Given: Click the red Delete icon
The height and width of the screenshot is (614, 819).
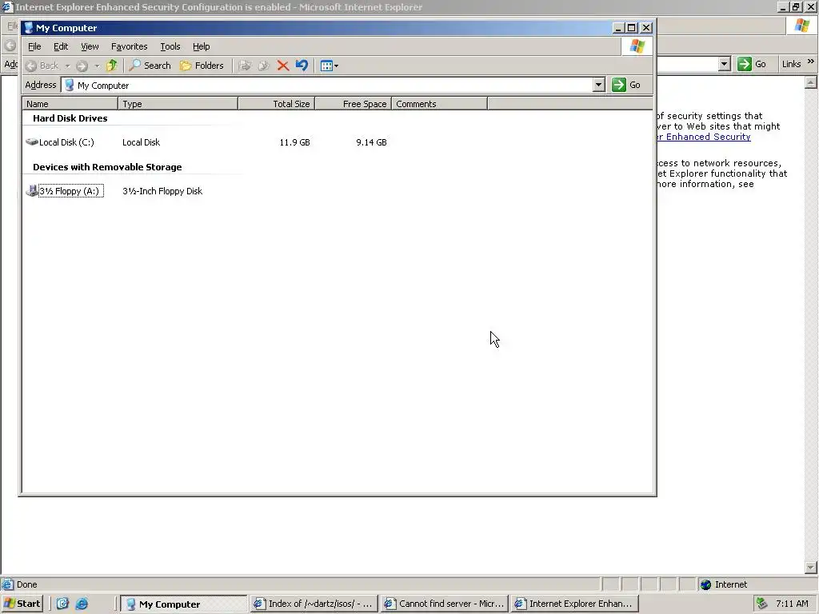Looking at the screenshot, I should tap(283, 66).
